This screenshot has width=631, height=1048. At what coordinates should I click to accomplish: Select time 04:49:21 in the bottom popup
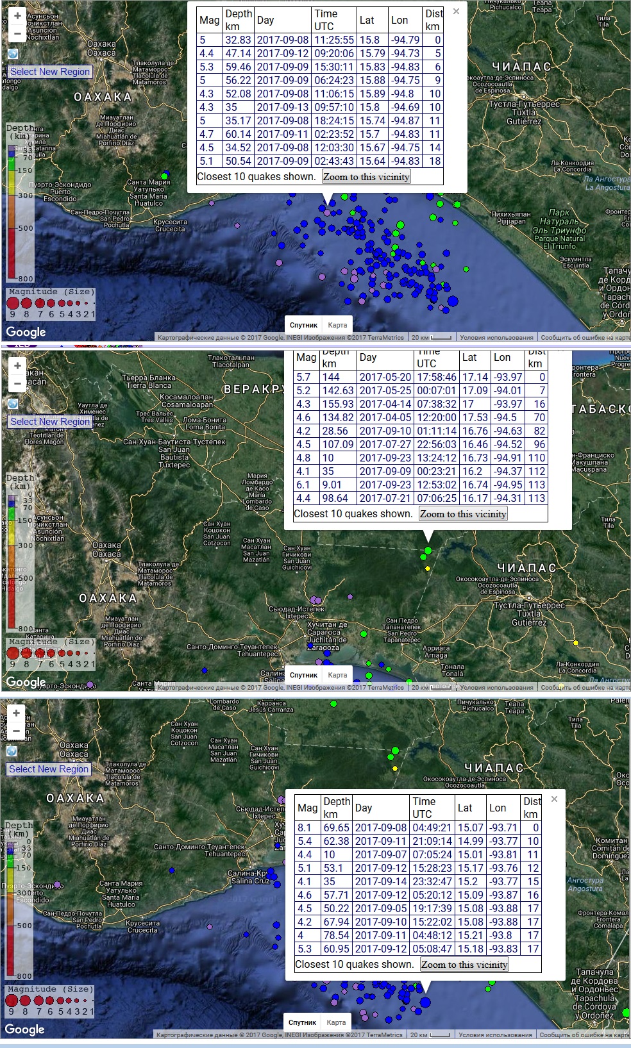tap(432, 828)
